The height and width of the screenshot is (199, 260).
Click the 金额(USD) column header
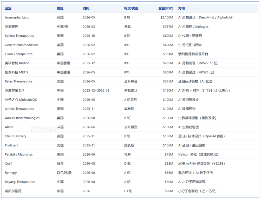(x=166, y=8)
